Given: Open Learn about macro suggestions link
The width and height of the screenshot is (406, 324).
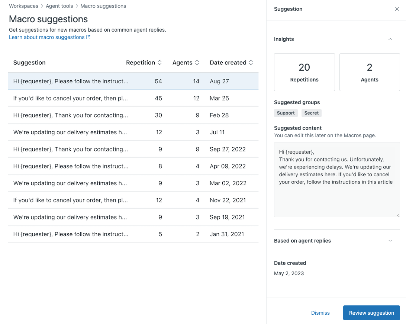Looking at the screenshot, I should tap(47, 37).
